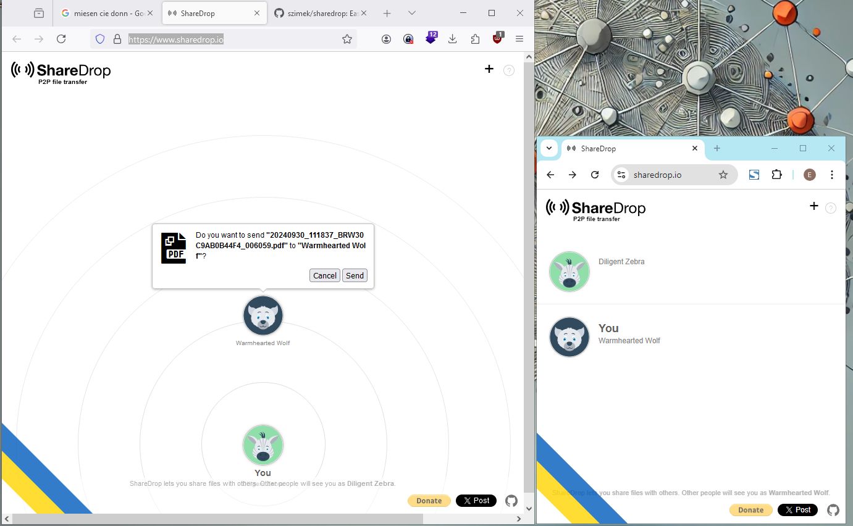Viewport: 853px width, 526px height.
Task: Click the Chrome address bar sharedrop.io
Action: point(674,175)
